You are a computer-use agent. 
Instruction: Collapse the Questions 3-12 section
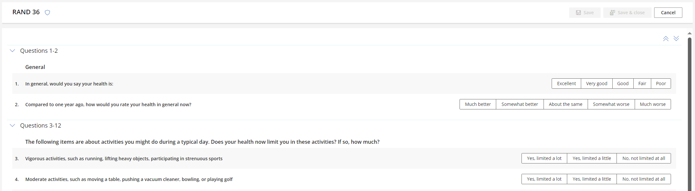tap(13, 126)
